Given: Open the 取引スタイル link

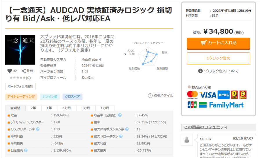Looking at the screenshot, I should (x=163, y=96).
